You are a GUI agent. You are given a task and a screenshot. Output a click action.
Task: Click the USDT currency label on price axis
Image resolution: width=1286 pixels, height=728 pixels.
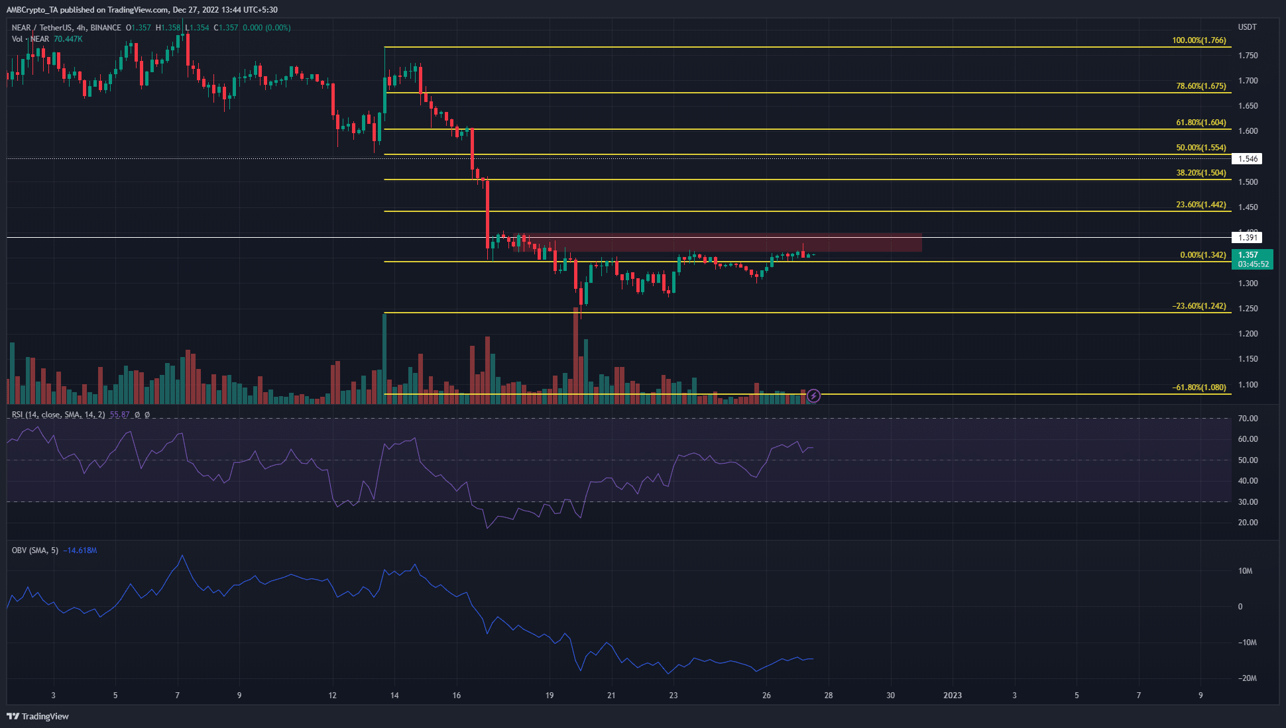pyautogui.click(x=1247, y=27)
